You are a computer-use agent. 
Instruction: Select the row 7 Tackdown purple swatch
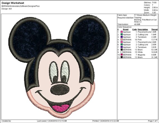click(122, 47)
